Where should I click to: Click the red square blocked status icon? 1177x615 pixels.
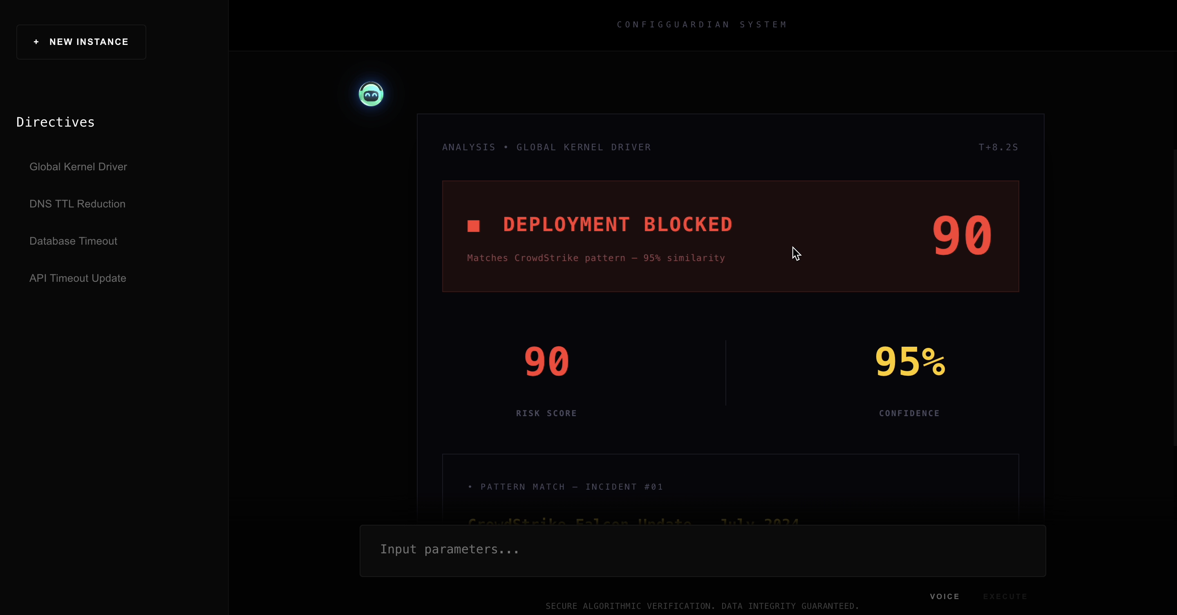[x=473, y=226]
